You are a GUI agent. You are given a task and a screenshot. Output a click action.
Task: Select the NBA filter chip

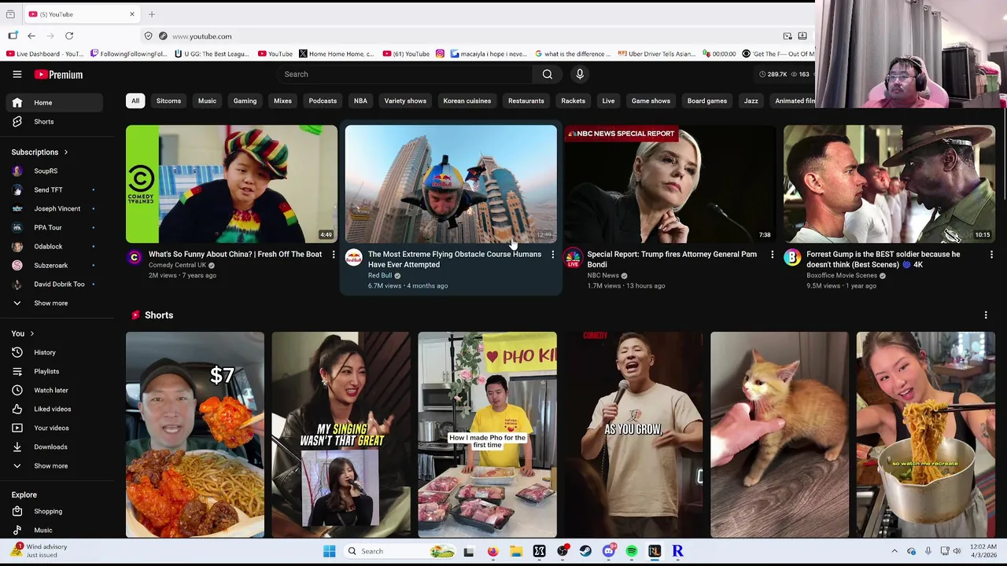point(360,101)
